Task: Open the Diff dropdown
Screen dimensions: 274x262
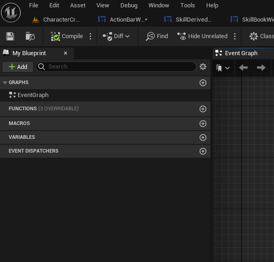Action: [116, 36]
